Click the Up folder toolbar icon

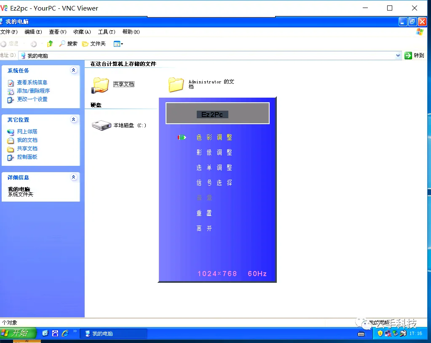click(50, 44)
